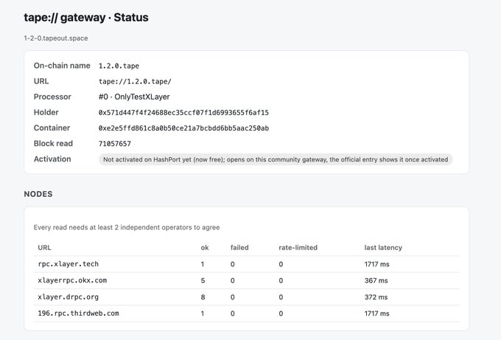Viewport: 501px width, 340px height.
Task: Click the ok count 5 for xlayerrpc.okx.com
Action: (x=203, y=280)
